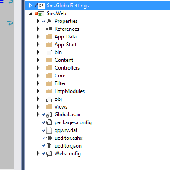Click the Core folder icon
170x170 pixels.
coord(49,76)
